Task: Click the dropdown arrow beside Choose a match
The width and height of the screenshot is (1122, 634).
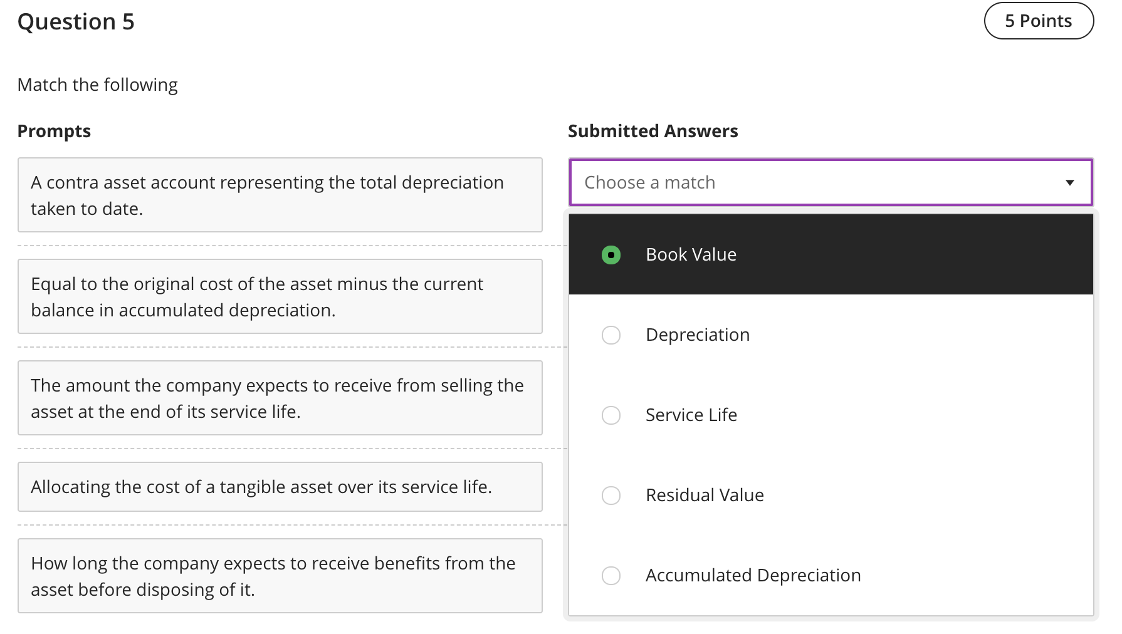Action: click(x=1069, y=183)
